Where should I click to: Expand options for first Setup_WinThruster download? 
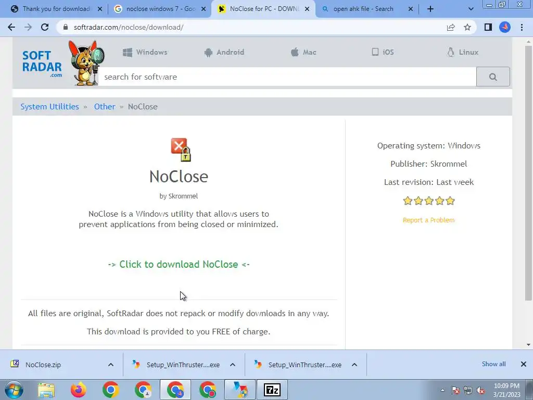pyautogui.click(x=233, y=365)
